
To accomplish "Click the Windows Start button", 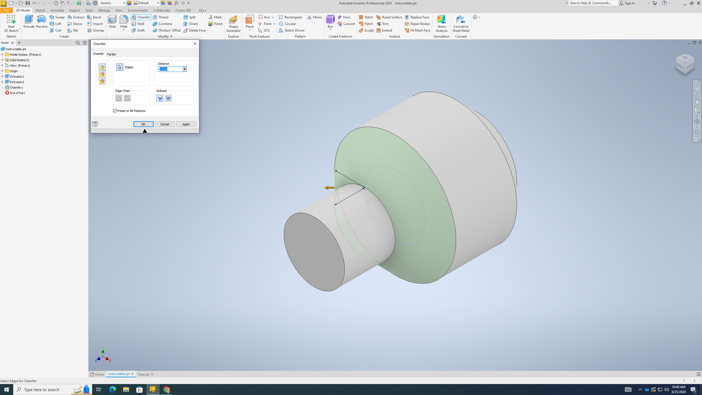I will coord(7,390).
